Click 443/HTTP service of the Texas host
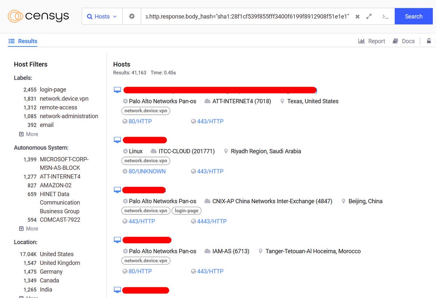This screenshot has width=436, height=298. click(x=207, y=121)
